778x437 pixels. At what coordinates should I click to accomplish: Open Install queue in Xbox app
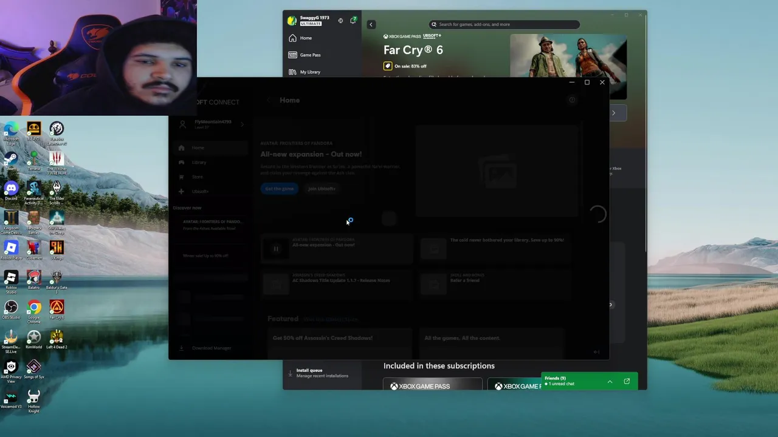pos(322,373)
